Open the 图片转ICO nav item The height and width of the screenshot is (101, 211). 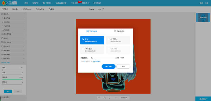[x=47, y=3]
